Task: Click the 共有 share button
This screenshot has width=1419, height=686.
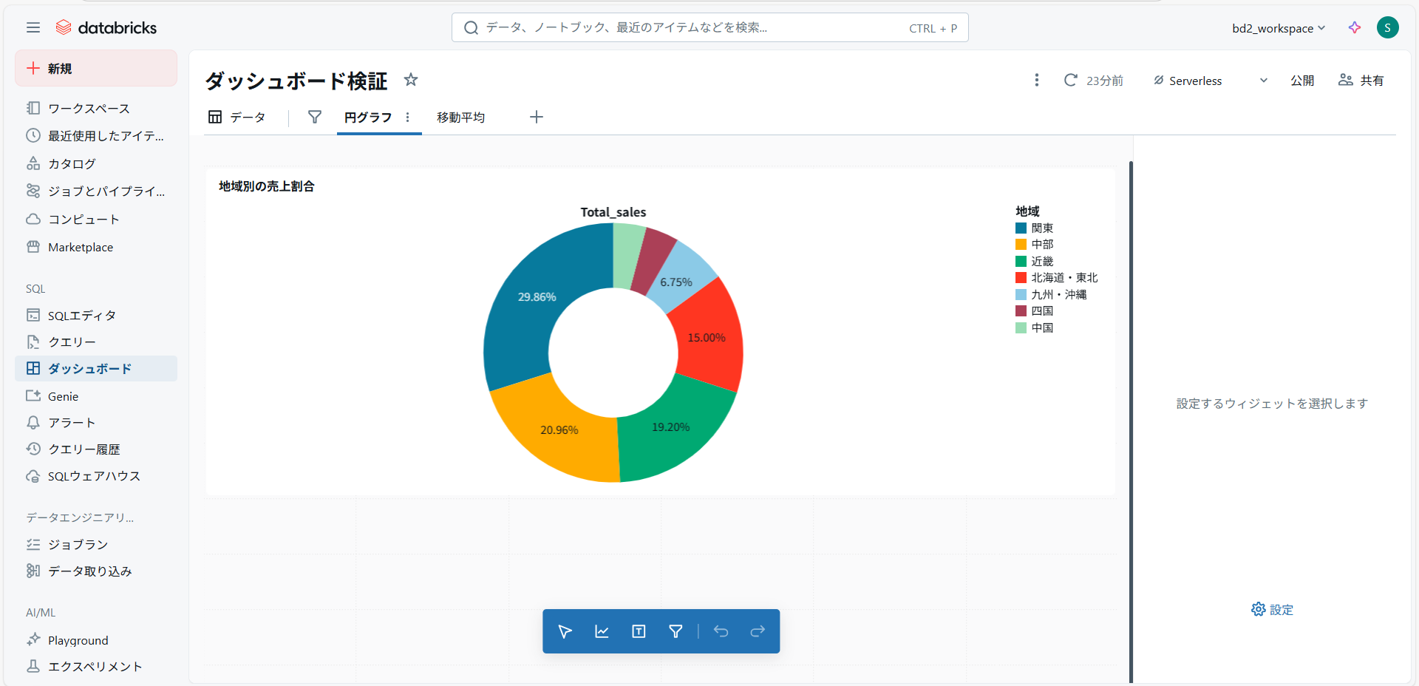Action: coord(1361,81)
